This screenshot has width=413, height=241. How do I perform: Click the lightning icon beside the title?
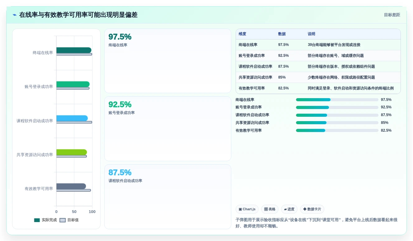click(x=15, y=15)
